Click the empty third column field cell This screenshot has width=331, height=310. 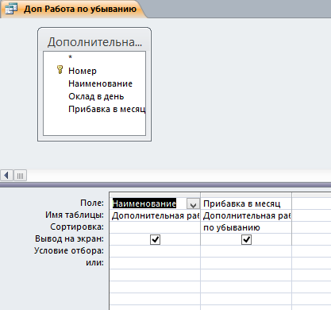[x=311, y=203]
